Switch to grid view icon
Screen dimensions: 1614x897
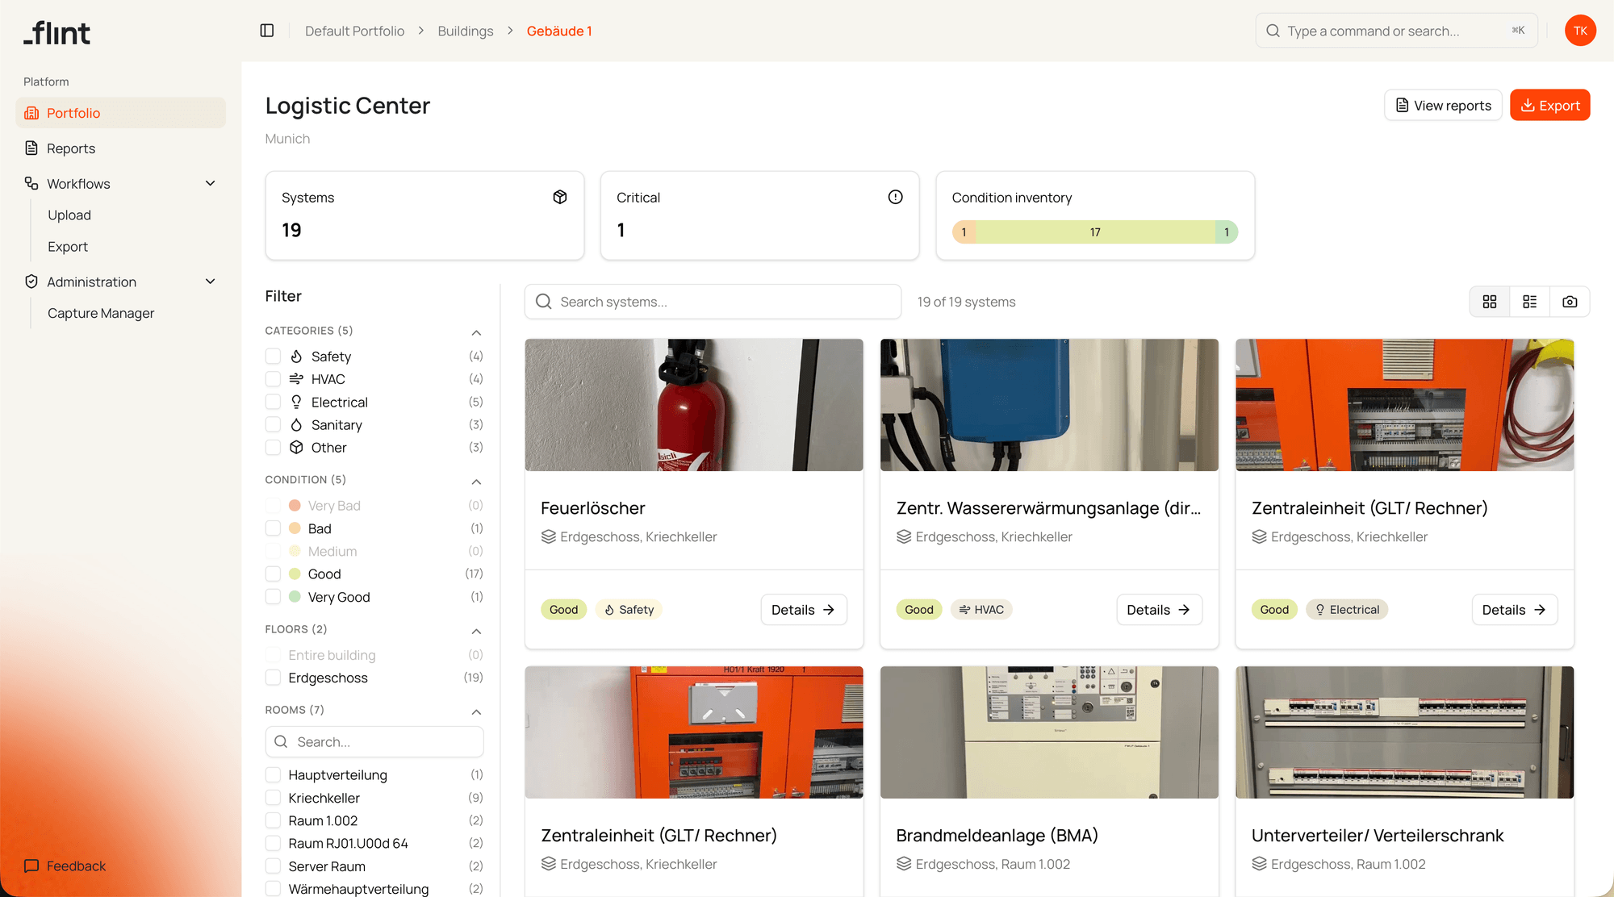[x=1490, y=302]
